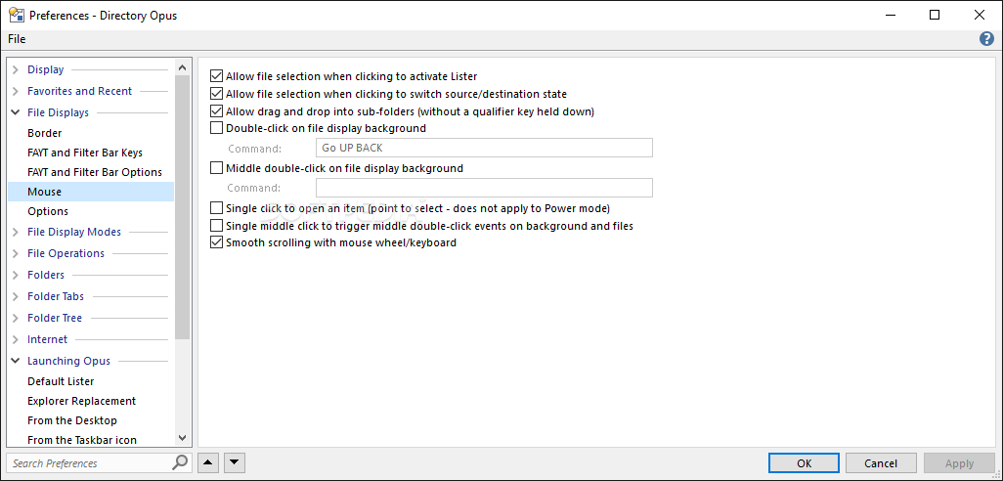The image size is (1003, 481).
Task: Select the Folder Tree label
Action: [55, 318]
